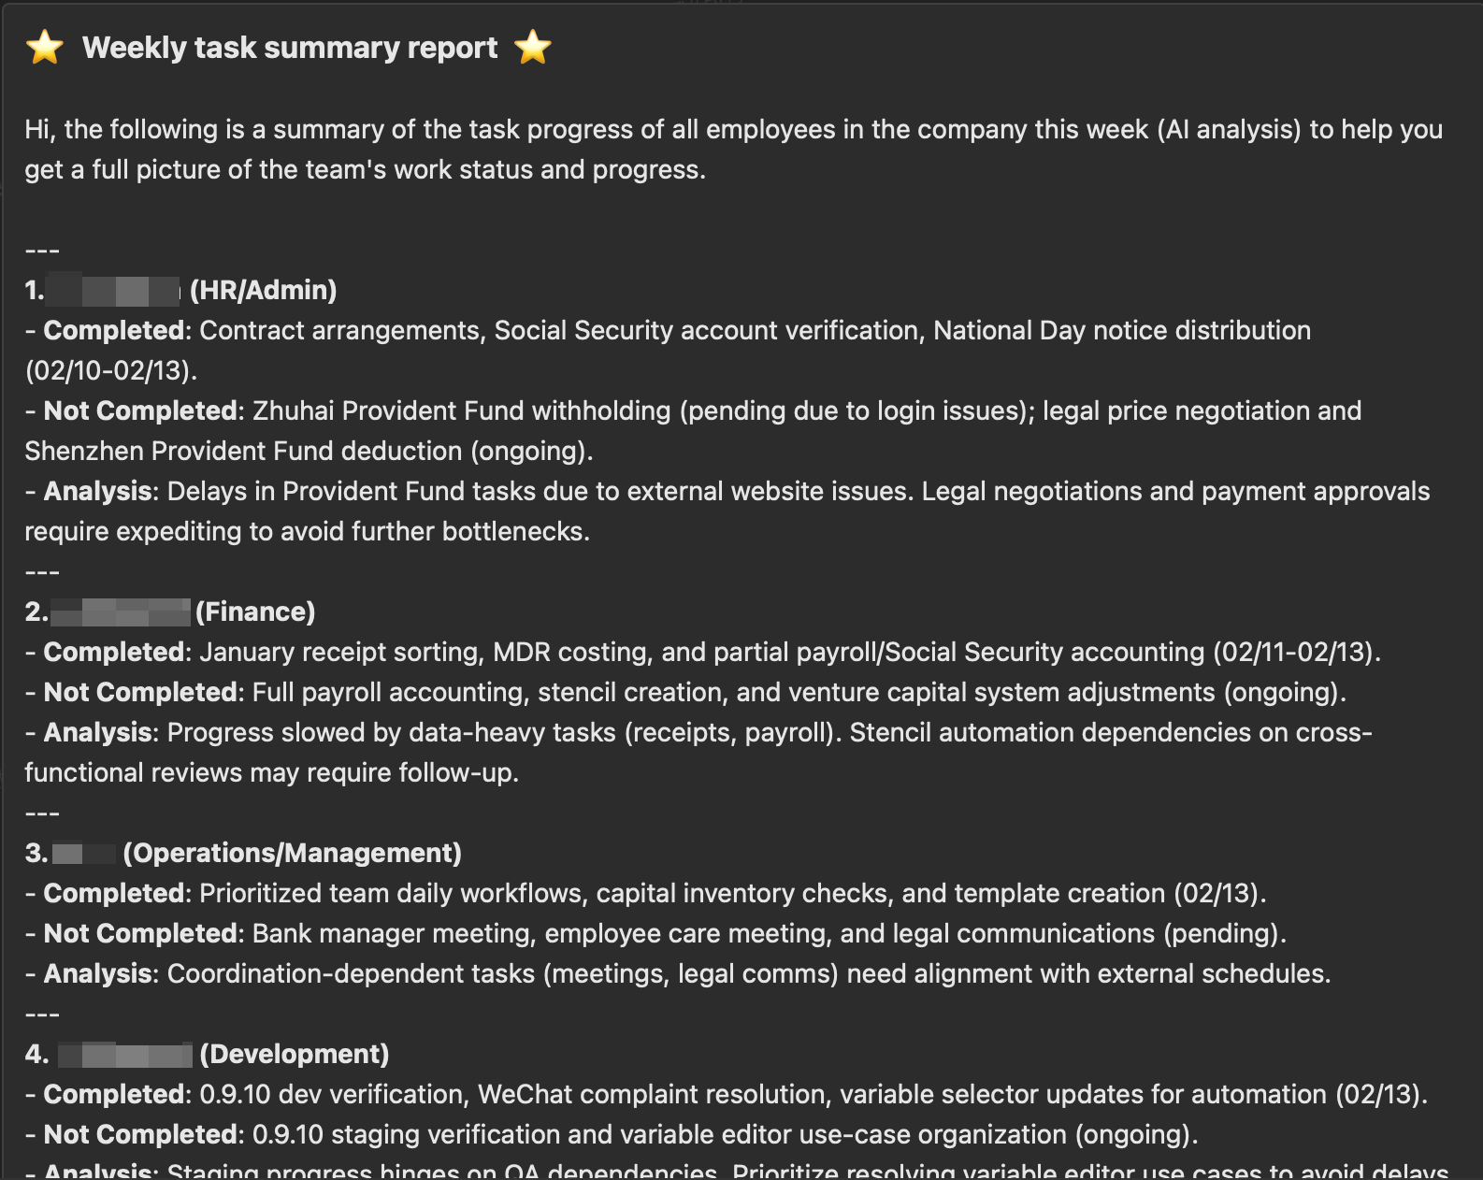Click the star icon before the title
Viewport: 1483px width, 1180px height.
coord(44,47)
